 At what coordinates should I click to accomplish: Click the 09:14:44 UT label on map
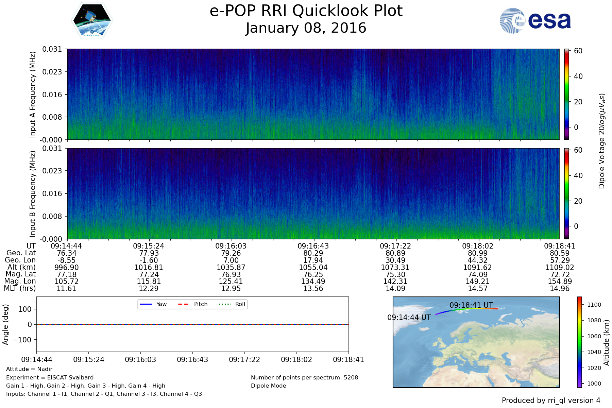point(409,317)
